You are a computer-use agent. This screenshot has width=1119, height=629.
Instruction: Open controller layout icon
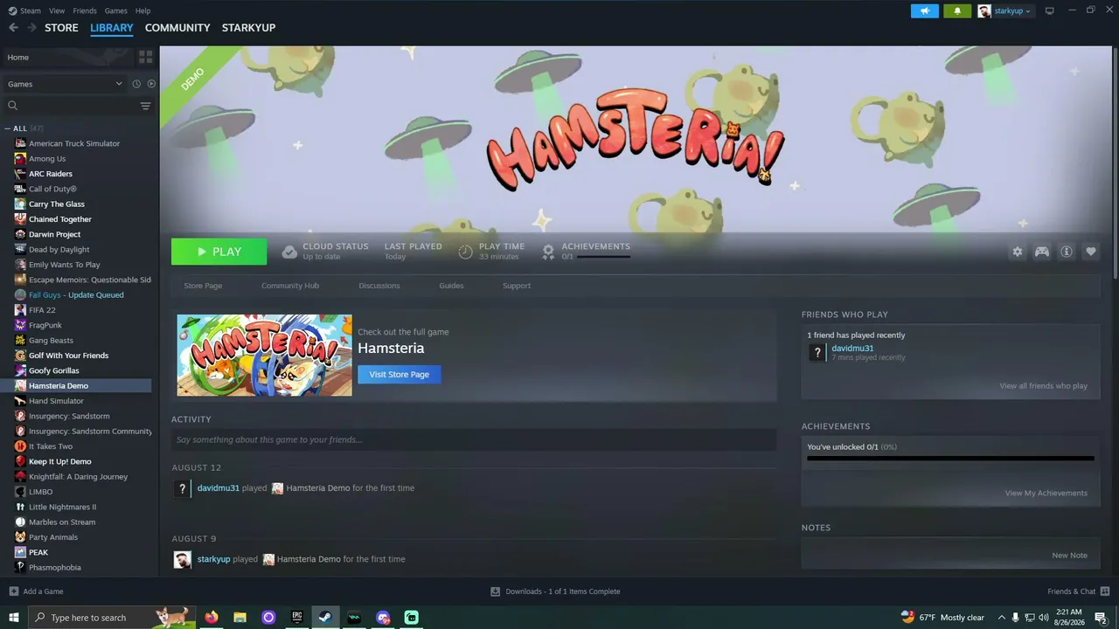pos(1042,252)
